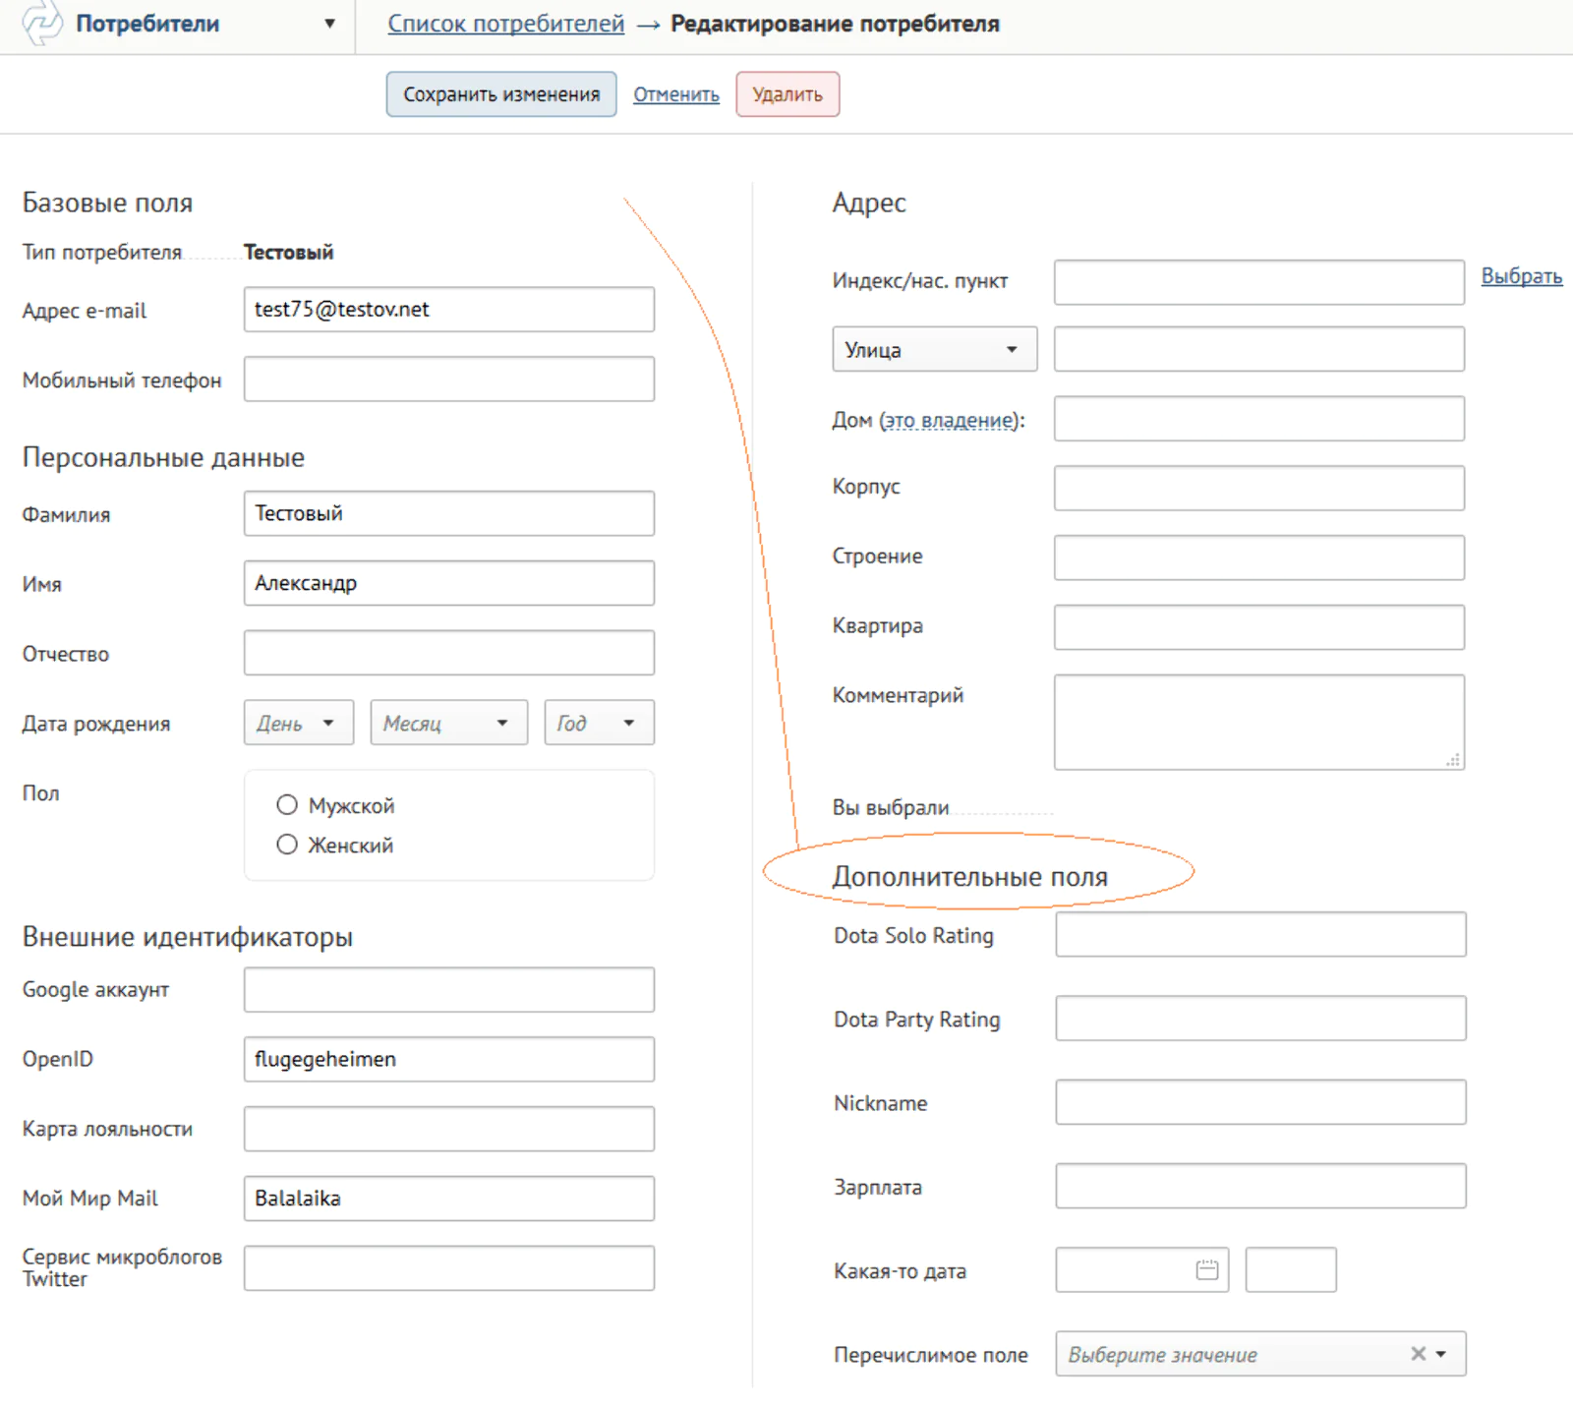Screen dimensions: 1573x1405
Task: Click the app logo icon beside Потребители
Action: coord(42,23)
